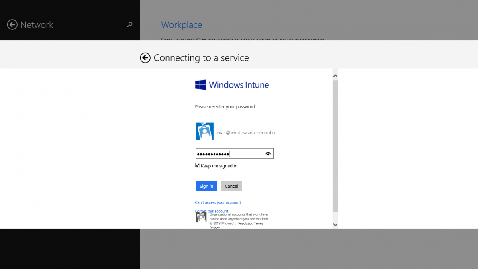Click 'Please re-enter your password' text

(x=225, y=107)
